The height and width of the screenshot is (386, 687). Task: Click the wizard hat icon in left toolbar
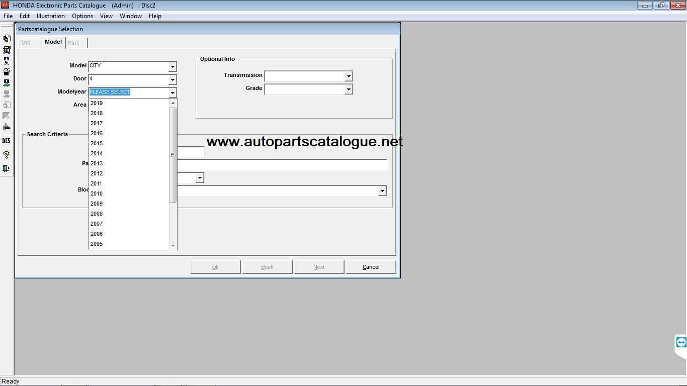[7, 72]
